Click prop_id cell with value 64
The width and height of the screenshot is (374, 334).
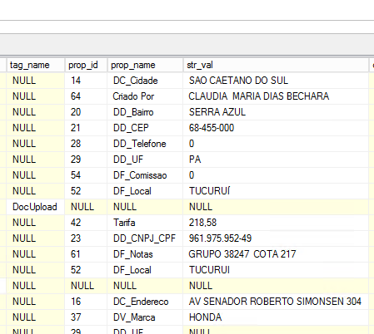coord(86,96)
